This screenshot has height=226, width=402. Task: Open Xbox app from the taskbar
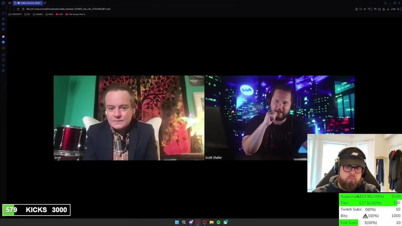point(225,222)
